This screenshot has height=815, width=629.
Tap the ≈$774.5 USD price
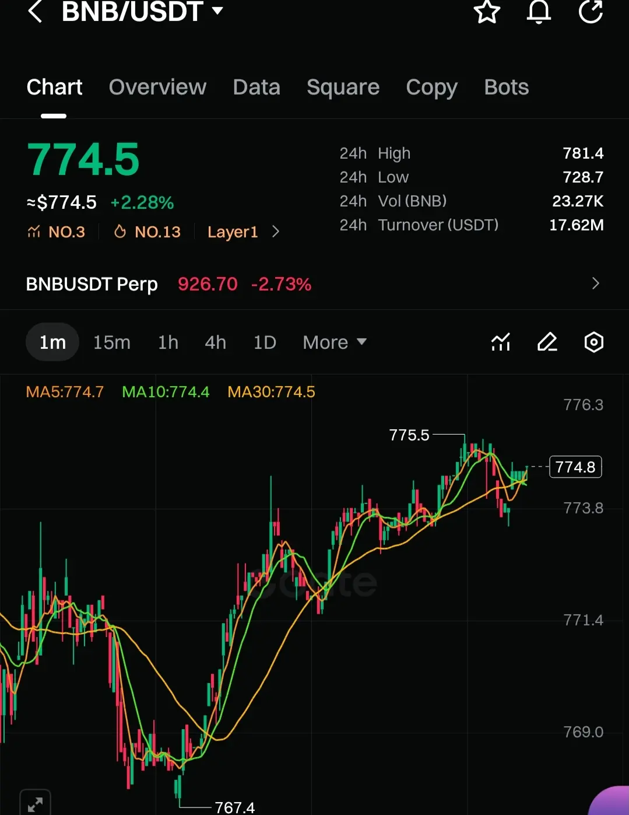pyautogui.click(x=62, y=202)
